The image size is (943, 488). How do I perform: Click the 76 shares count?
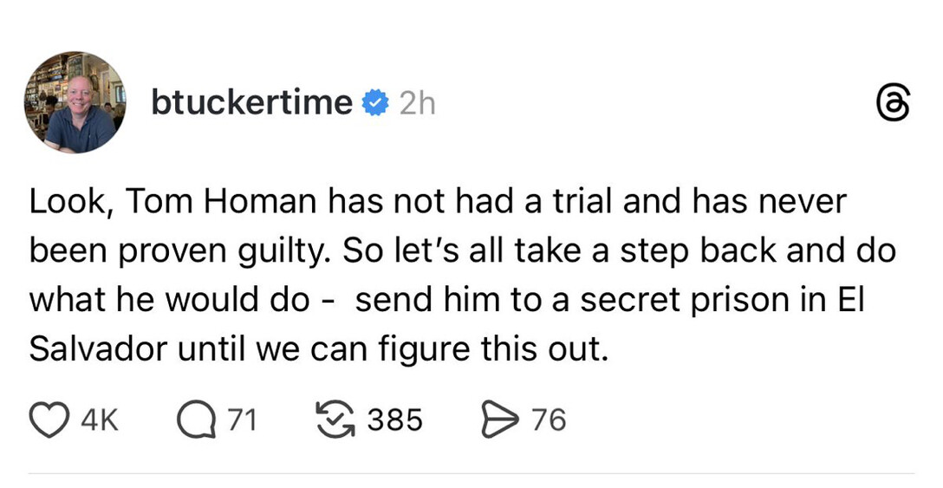(549, 420)
